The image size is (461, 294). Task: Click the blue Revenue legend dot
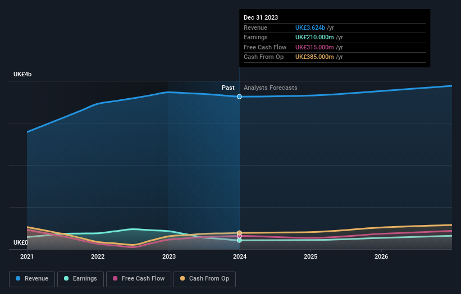point(18,278)
